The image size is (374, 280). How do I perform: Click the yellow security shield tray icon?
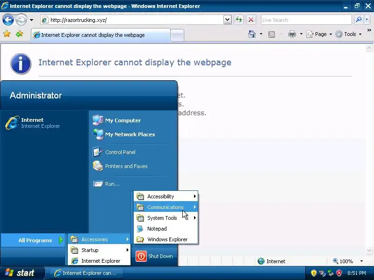[x=314, y=273]
